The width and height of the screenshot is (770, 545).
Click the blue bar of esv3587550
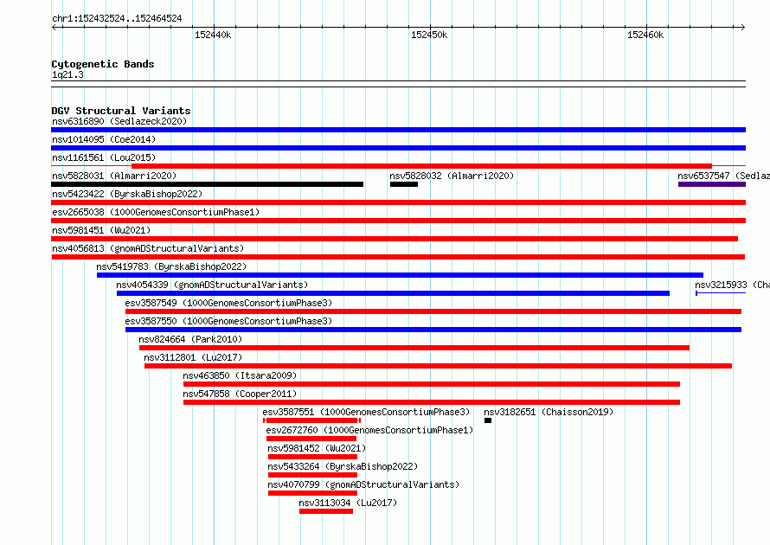pos(433,330)
